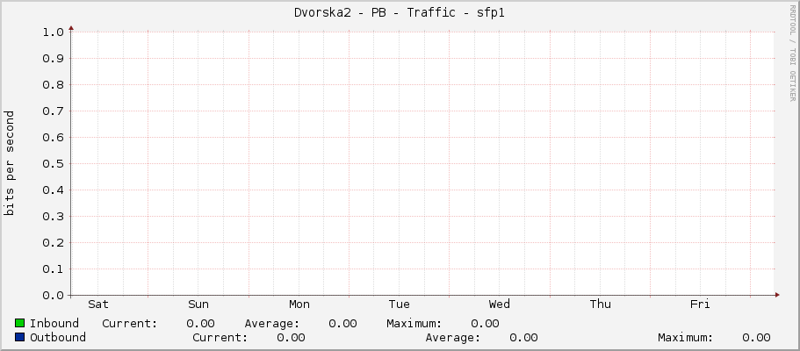
Task: Click the blue Outbound legend swatch
Action: click(x=20, y=337)
